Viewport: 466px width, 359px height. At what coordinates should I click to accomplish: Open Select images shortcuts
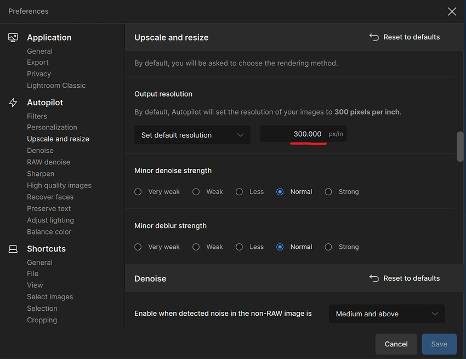click(x=50, y=297)
